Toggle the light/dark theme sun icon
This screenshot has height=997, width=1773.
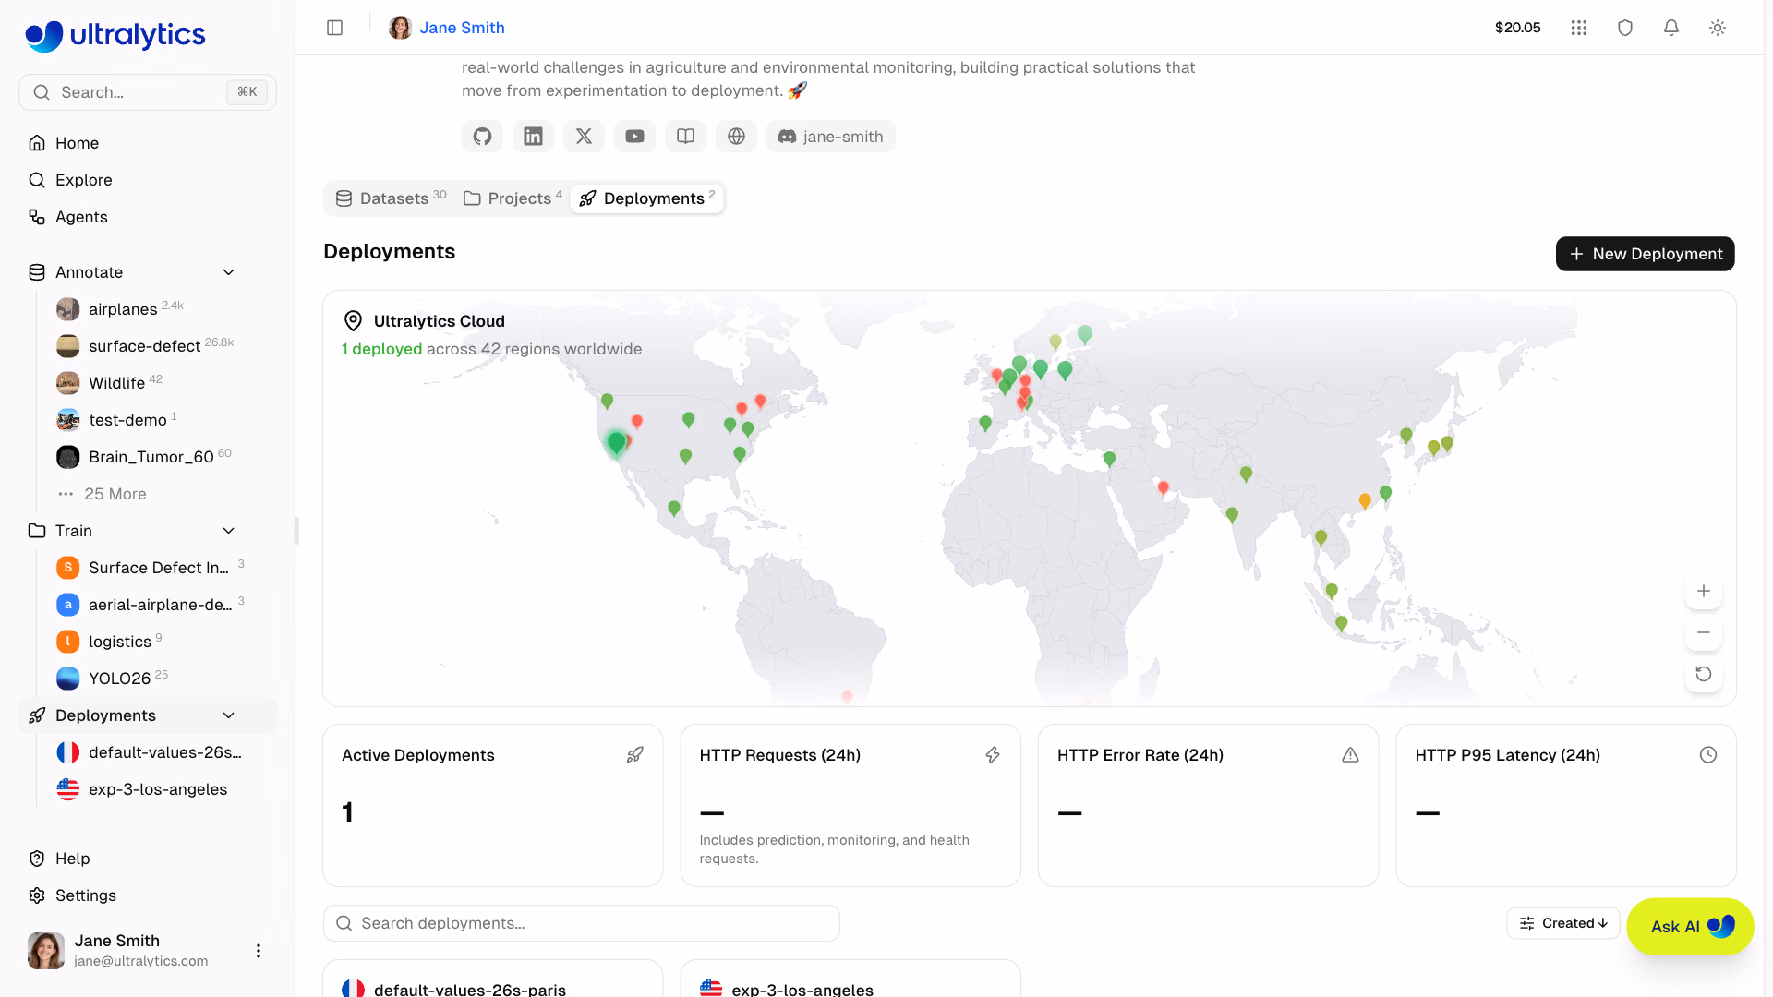click(x=1718, y=28)
